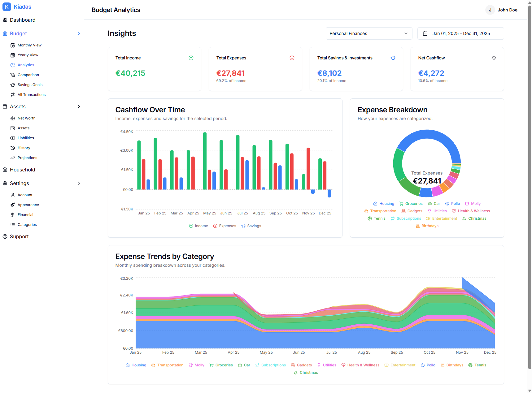Open the Personal Finances dropdown

368,33
